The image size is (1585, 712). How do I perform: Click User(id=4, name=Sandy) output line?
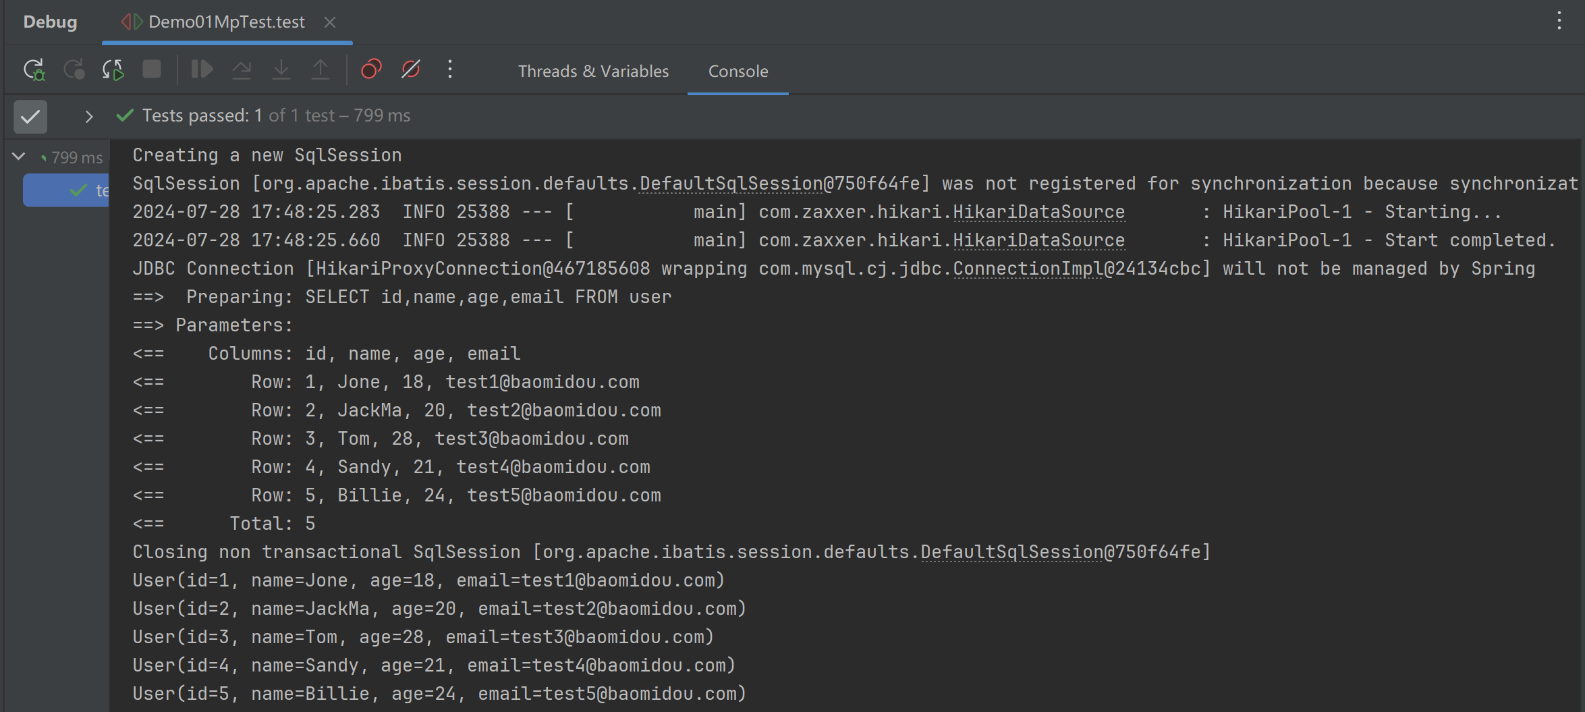tap(434, 665)
